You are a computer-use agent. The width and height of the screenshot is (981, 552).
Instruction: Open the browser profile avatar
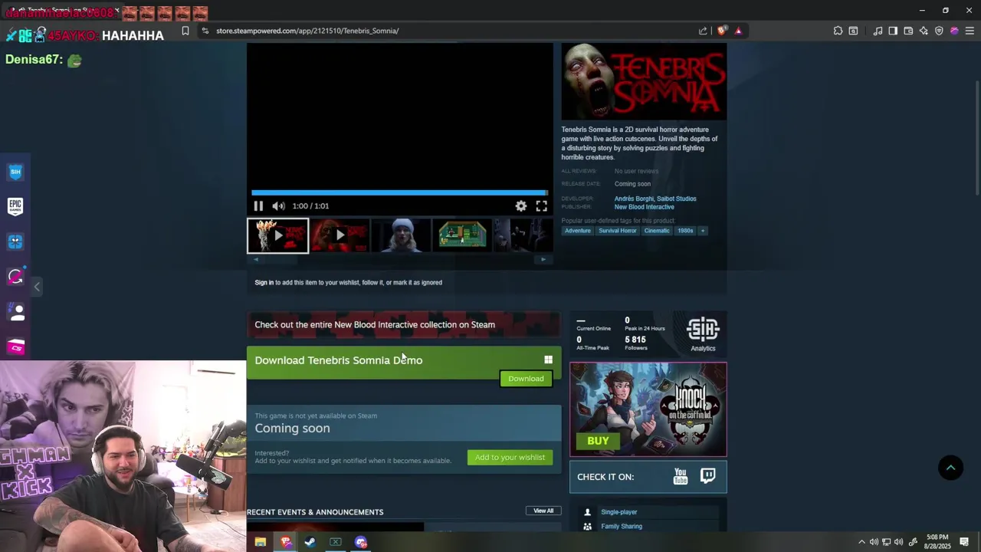click(x=954, y=31)
